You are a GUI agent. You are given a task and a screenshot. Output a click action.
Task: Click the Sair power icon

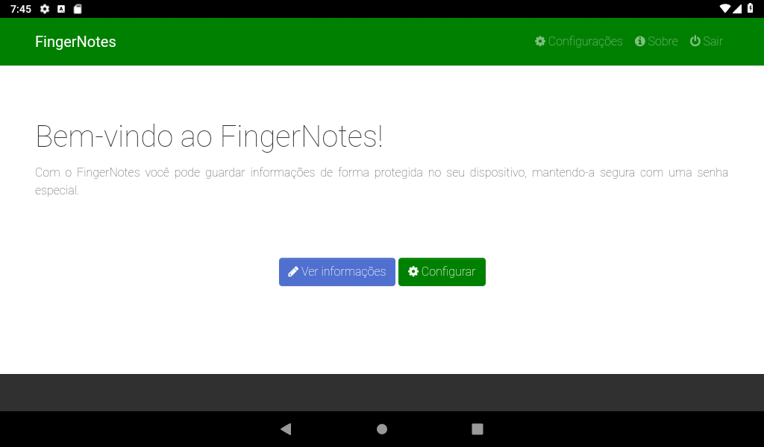click(695, 41)
